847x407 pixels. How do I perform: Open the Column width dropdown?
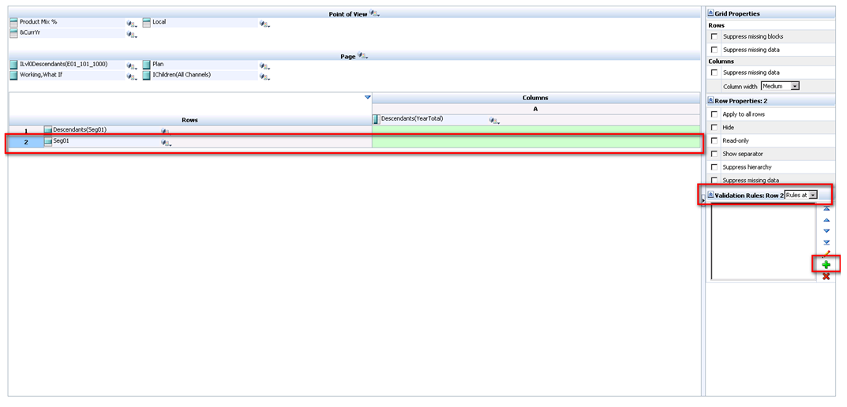[795, 86]
